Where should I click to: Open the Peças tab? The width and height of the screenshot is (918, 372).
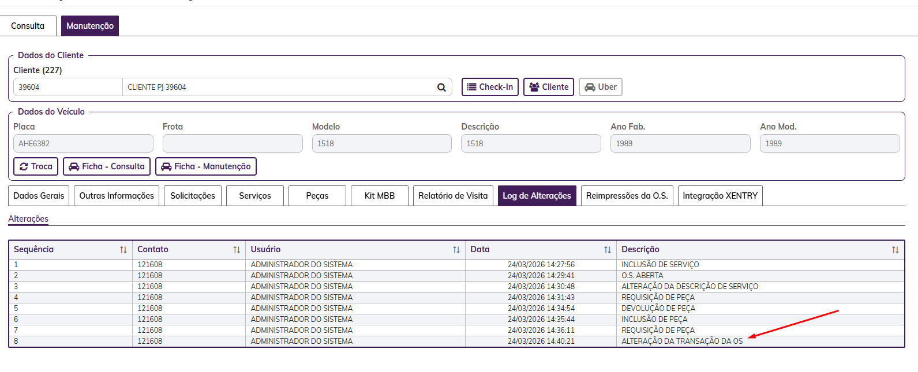(x=317, y=196)
